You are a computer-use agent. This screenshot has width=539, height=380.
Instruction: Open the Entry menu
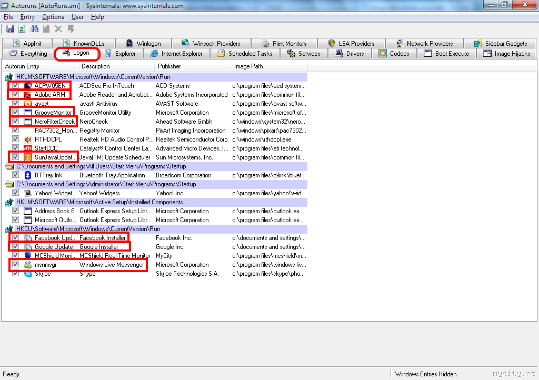pos(27,17)
